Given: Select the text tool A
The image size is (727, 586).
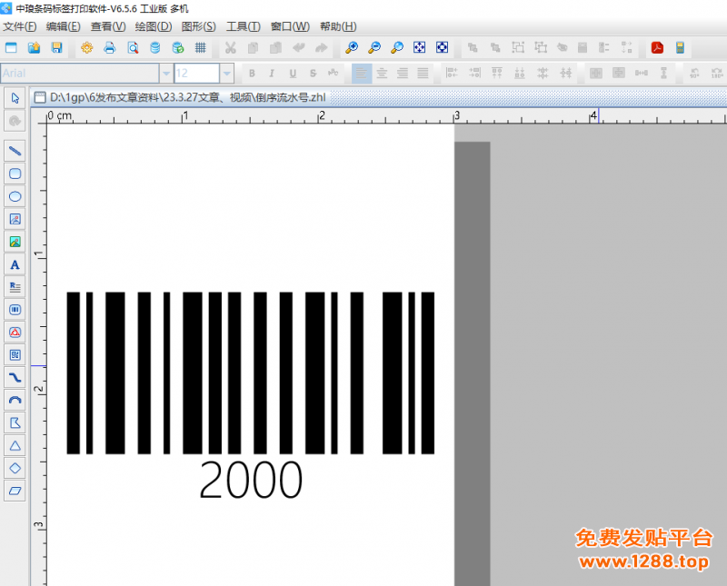Looking at the screenshot, I should (15, 264).
